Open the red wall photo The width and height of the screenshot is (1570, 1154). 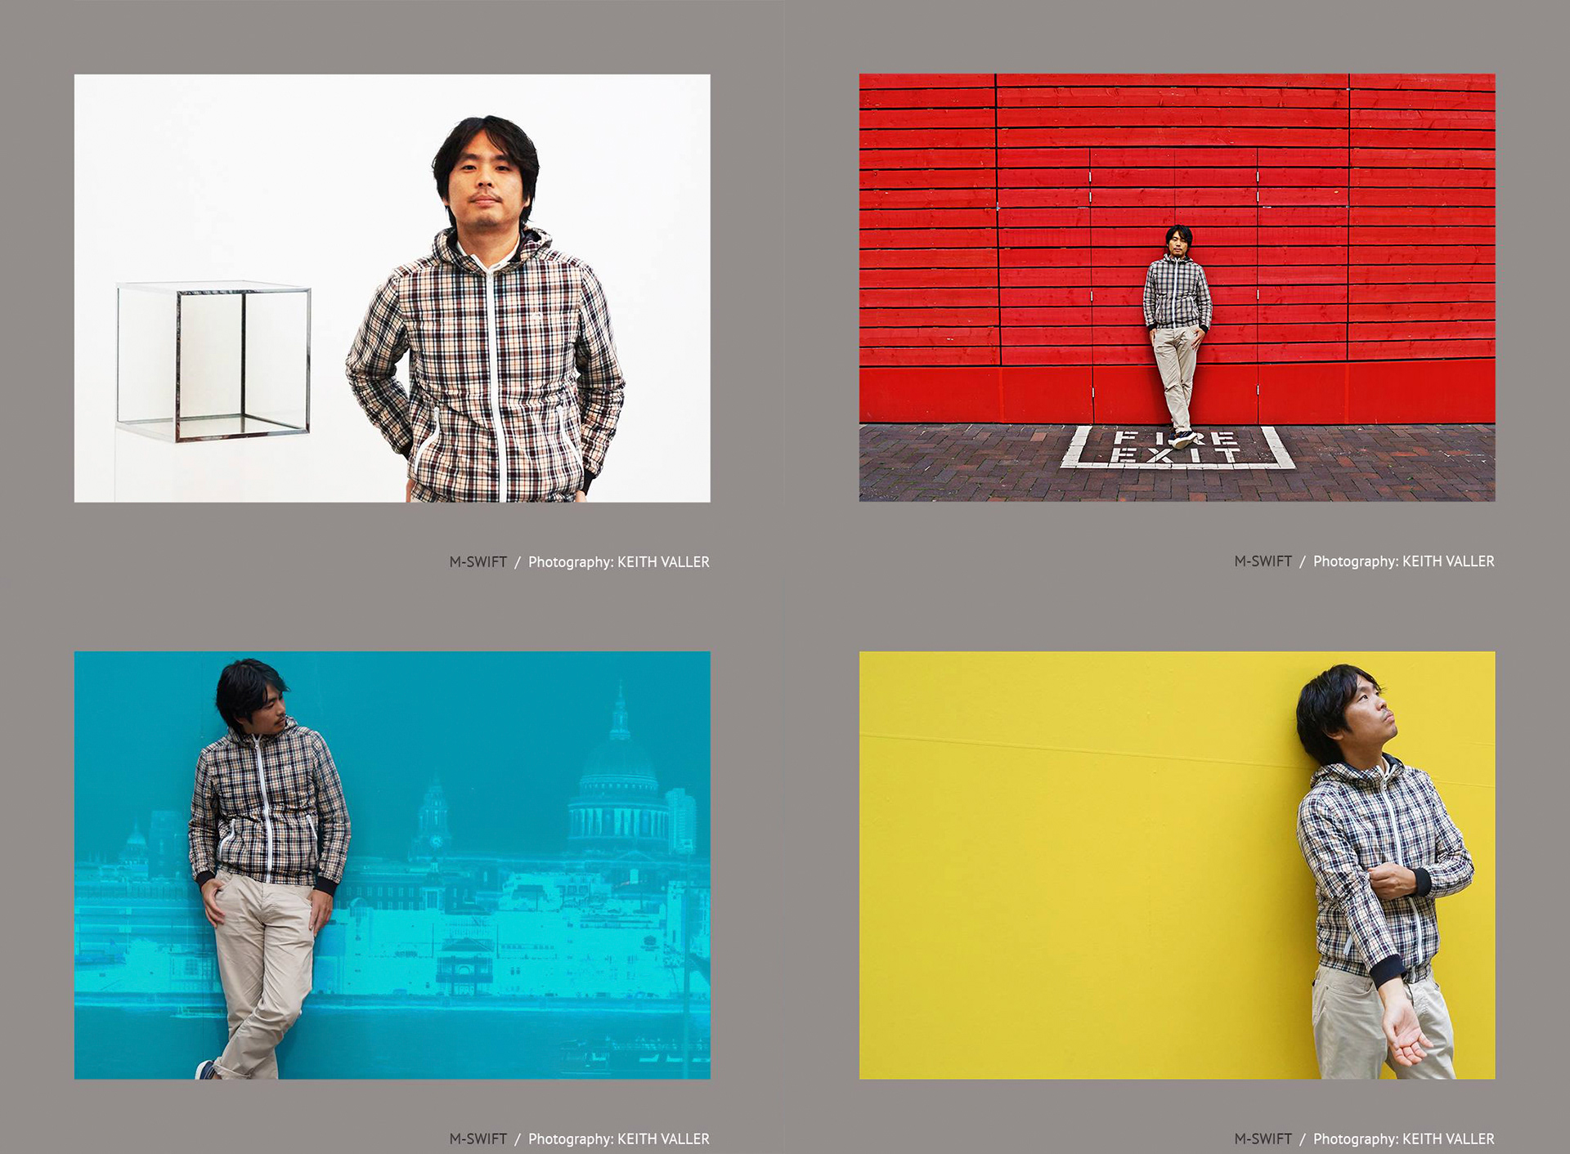pyautogui.click(x=1177, y=288)
